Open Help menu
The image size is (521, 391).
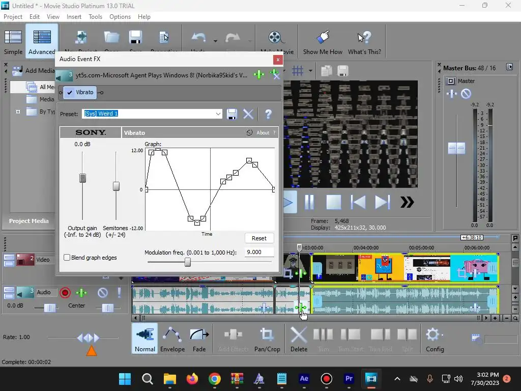pyautogui.click(x=144, y=17)
